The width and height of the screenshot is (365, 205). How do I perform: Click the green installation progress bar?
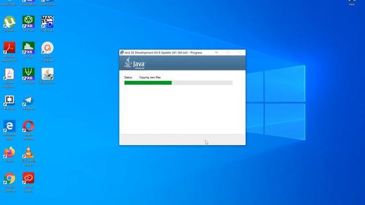(x=179, y=83)
